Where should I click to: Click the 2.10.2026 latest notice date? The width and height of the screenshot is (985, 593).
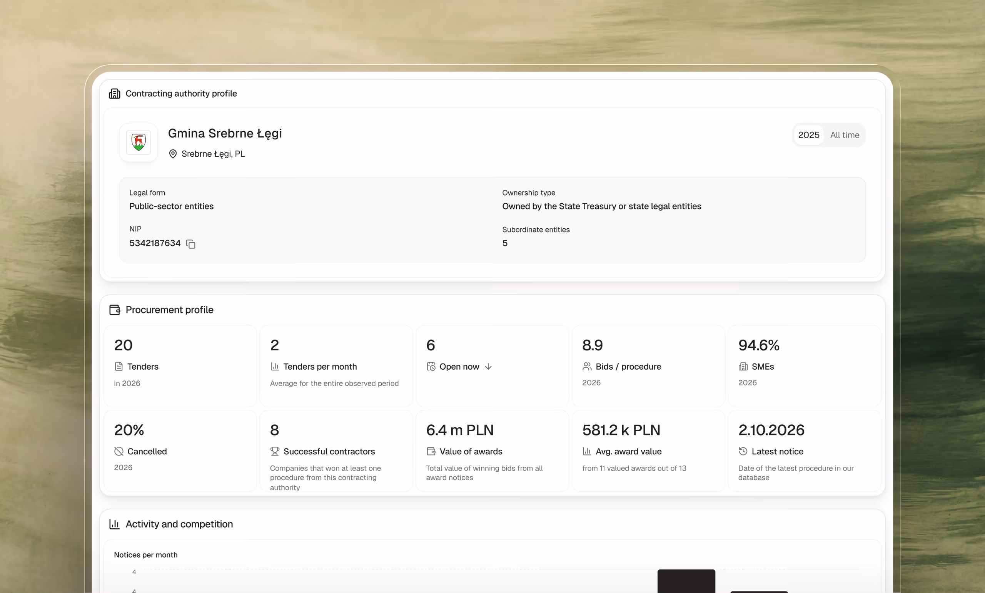pyautogui.click(x=771, y=430)
